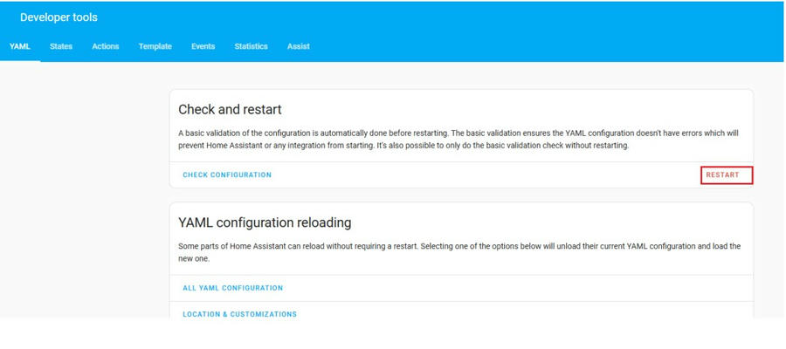Go to the Events tab
Image resolution: width=786 pixels, height=349 pixels.
203,46
